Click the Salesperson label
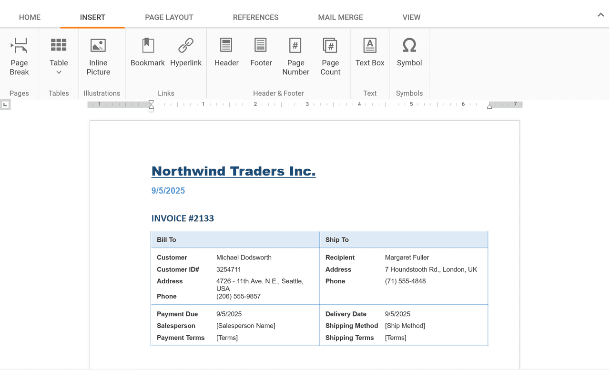The image size is (610, 381). 176,326
